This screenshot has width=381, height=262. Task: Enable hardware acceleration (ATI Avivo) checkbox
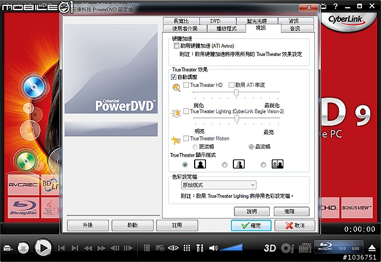(x=176, y=46)
